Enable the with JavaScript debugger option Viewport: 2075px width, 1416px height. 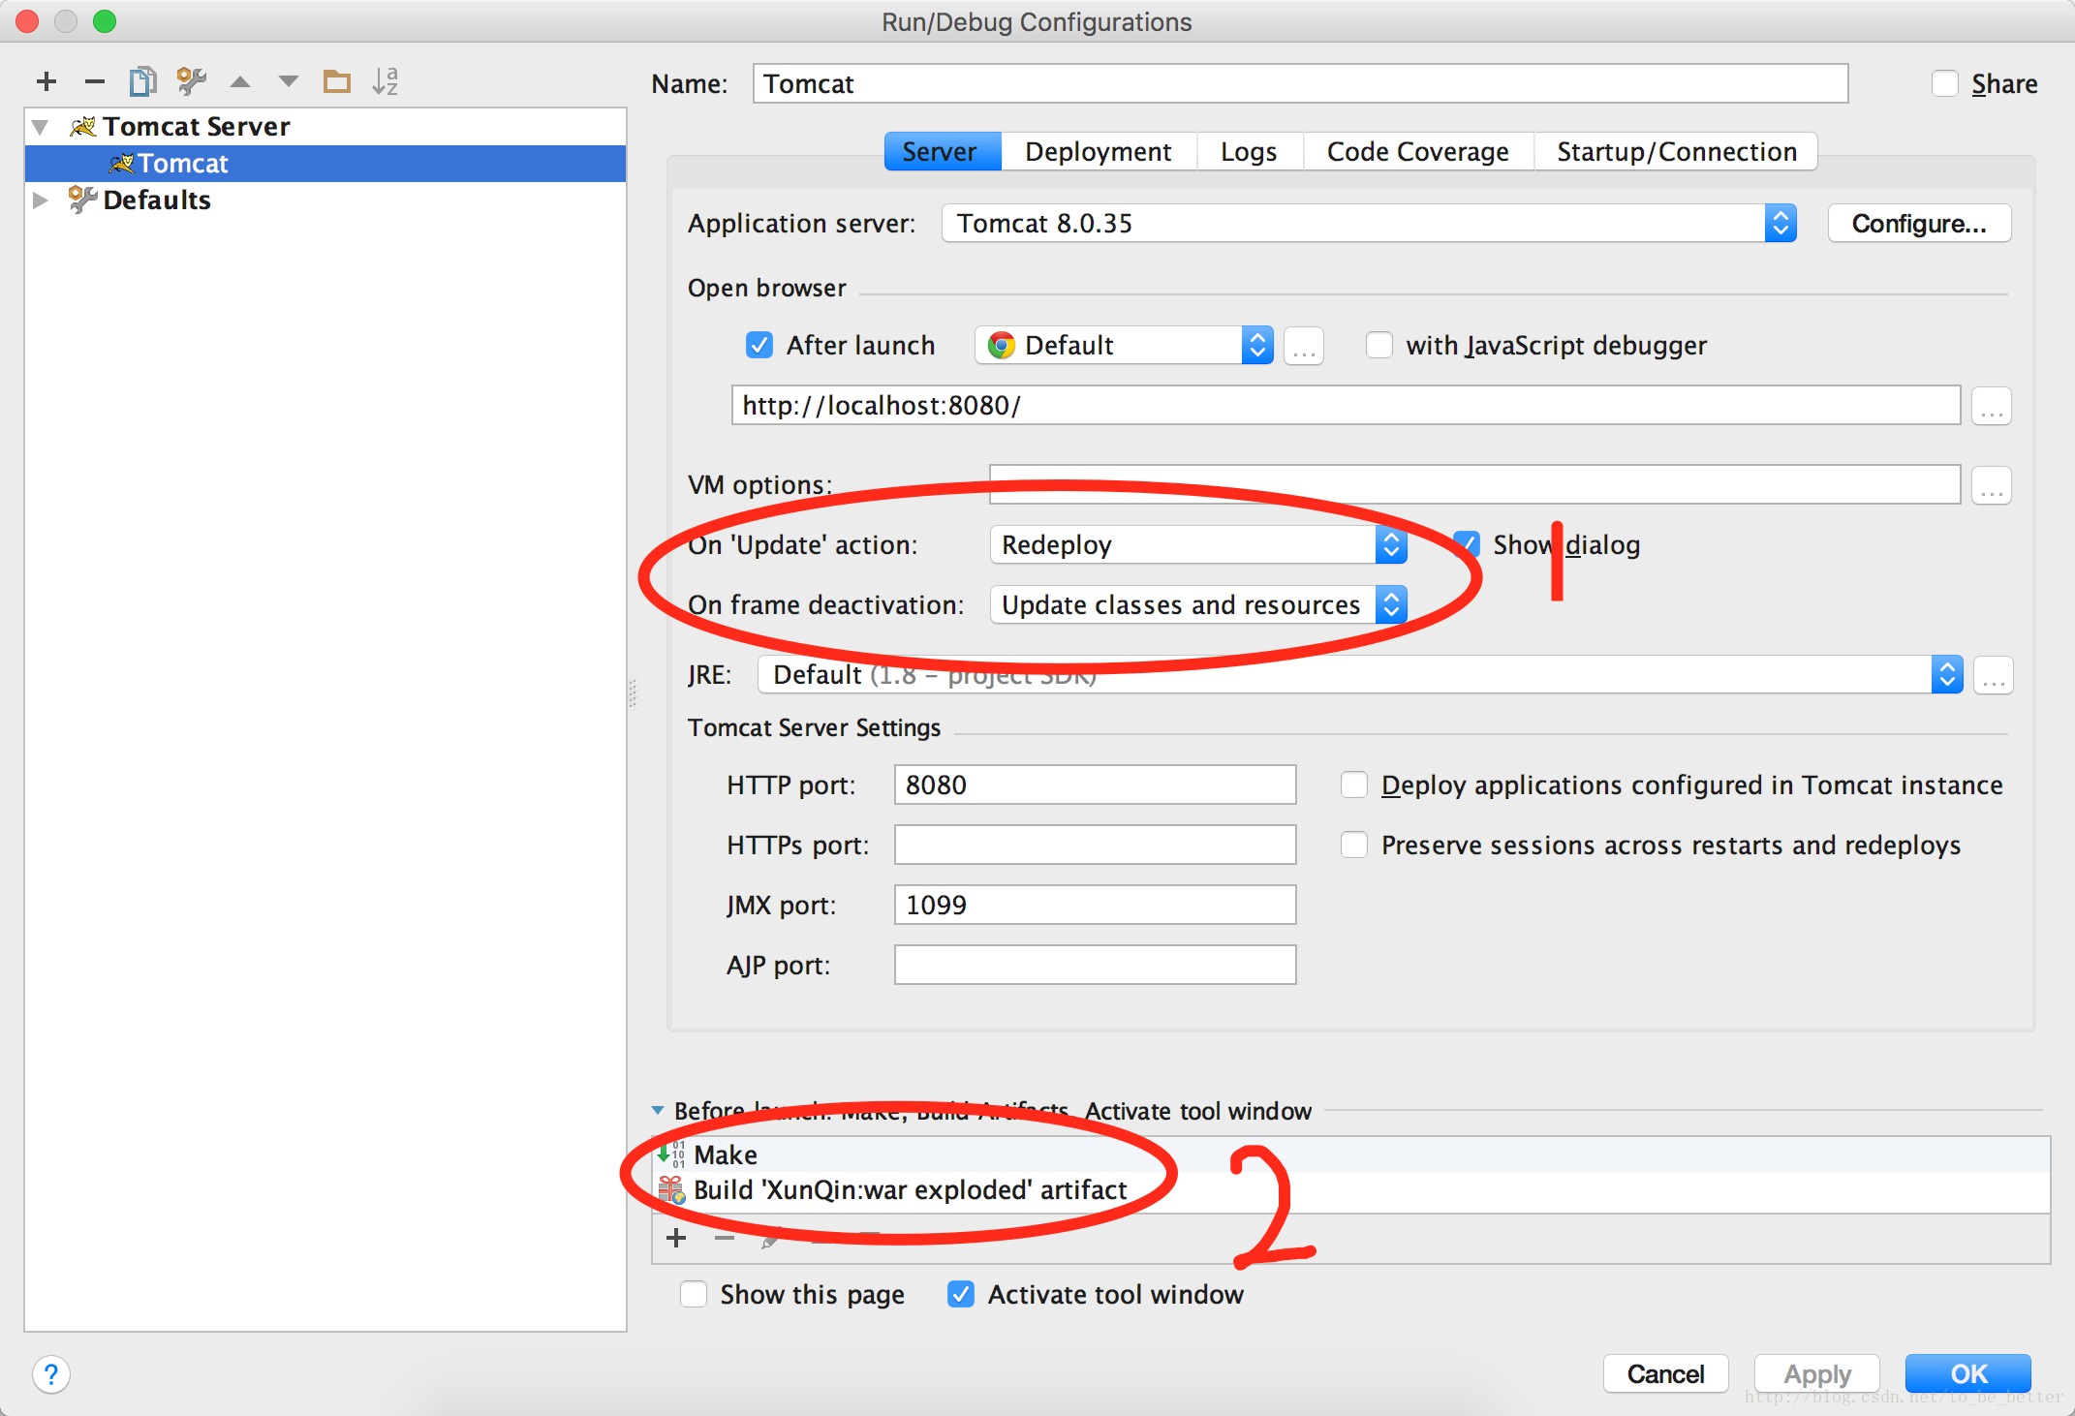(x=1379, y=346)
